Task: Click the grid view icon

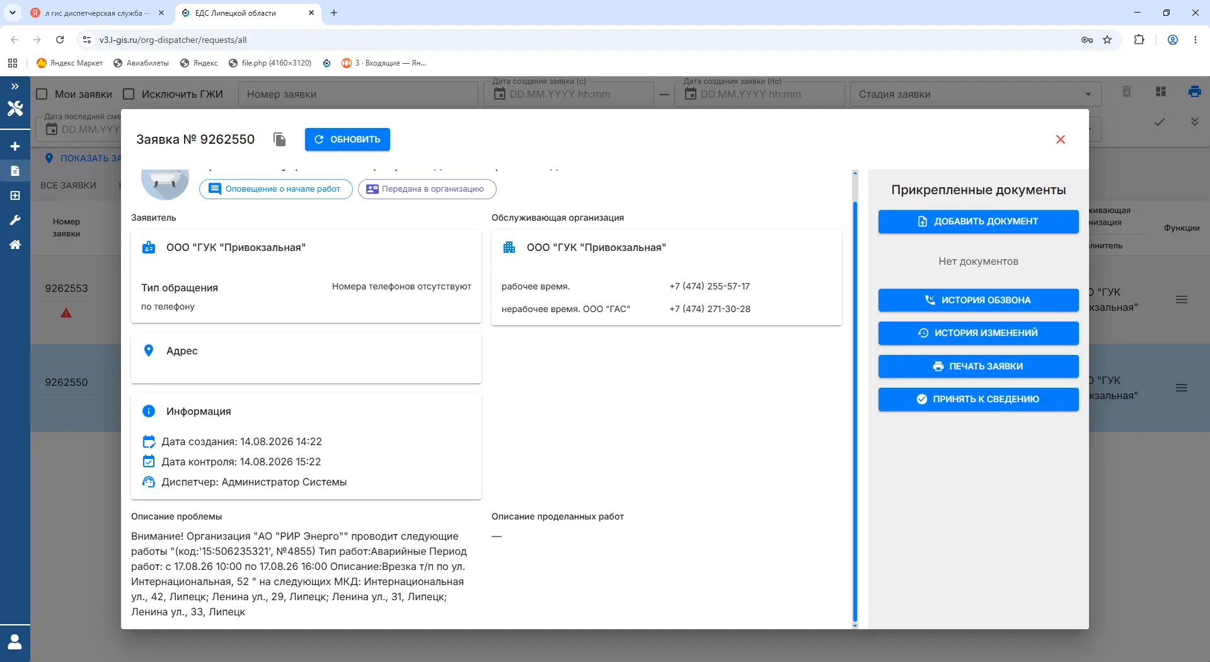Action: tap(1161, 92)
